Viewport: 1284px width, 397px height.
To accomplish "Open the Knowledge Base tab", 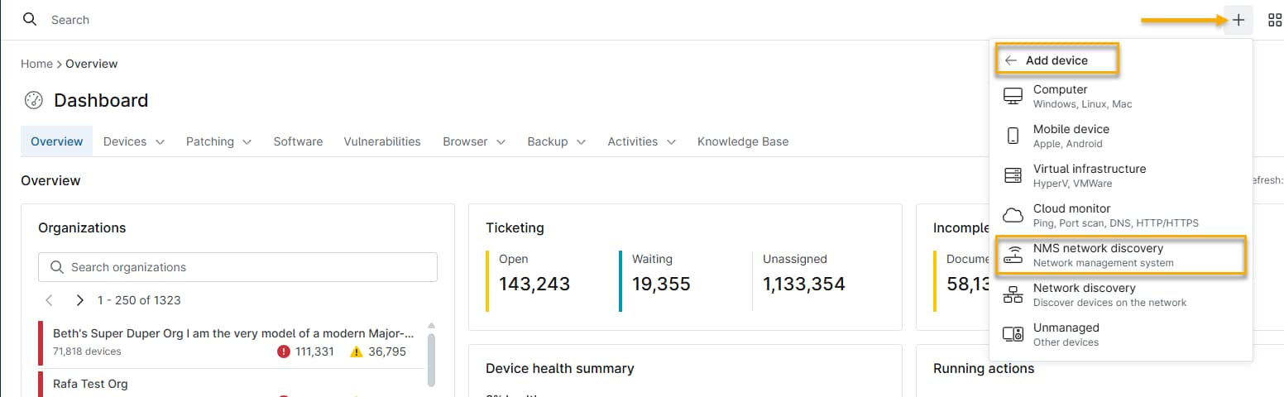I will coord(742,141).
